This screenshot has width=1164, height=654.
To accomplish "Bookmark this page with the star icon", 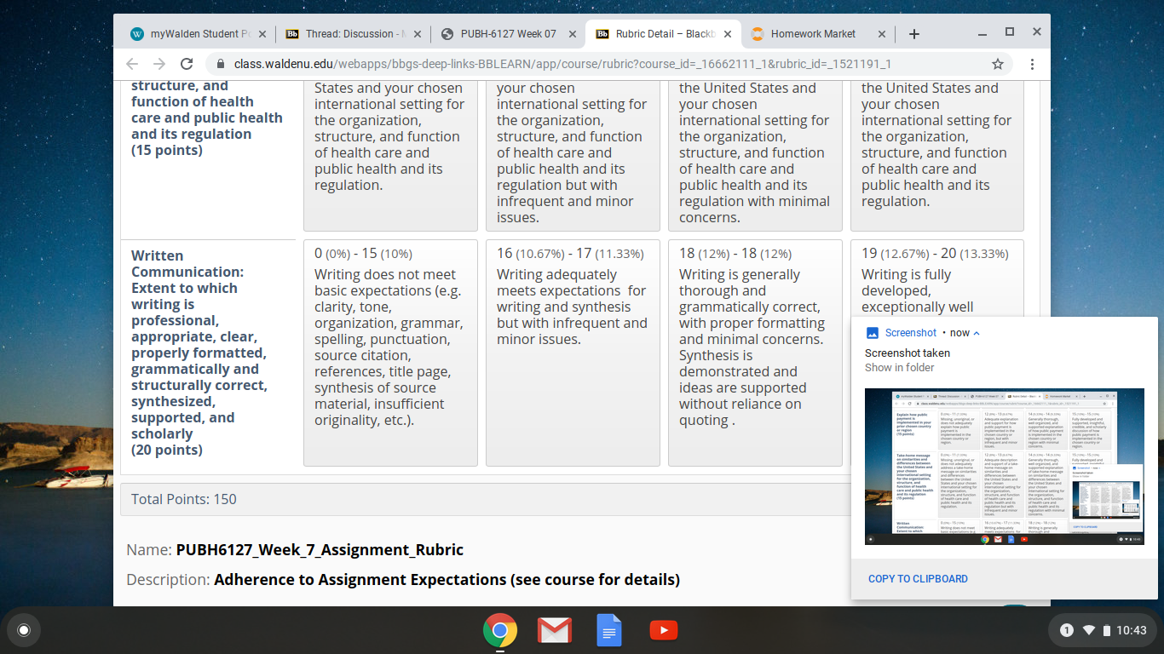I will (x=998, y=64).
